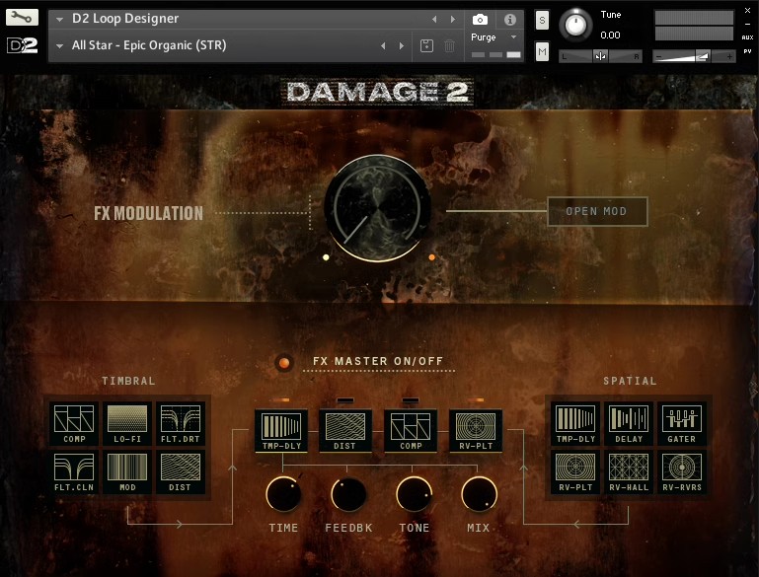
Task: Click the TONE knob
Action: click(x=414, y=494)
